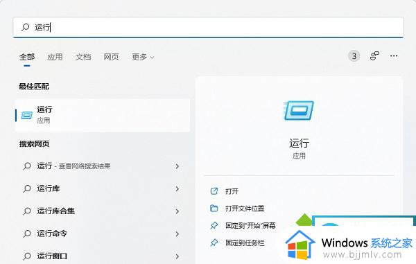Select the 运行命令 web suggestion
Viewport: 416px width, 264px height.
(103, 234)
